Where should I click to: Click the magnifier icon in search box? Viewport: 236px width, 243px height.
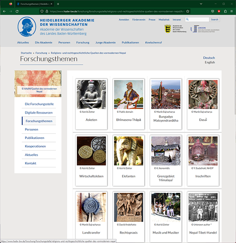187,19
